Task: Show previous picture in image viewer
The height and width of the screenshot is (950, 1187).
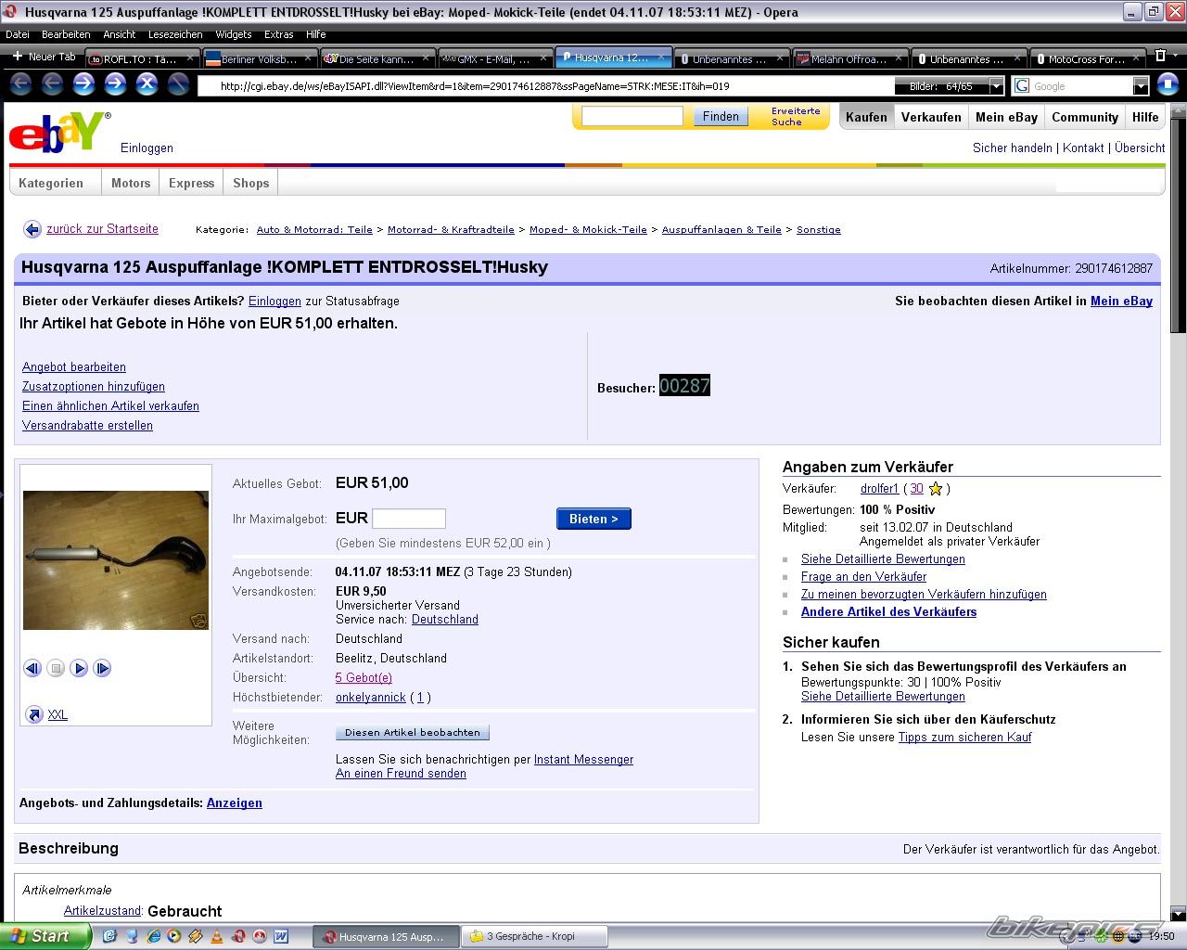Action: coord(32,668)
